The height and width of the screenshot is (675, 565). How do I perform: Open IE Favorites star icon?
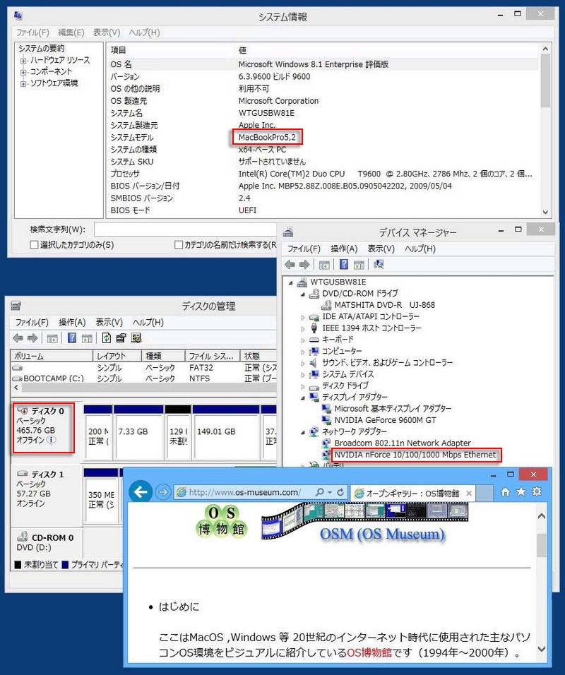pyautogui.click(x=521, y=491)
